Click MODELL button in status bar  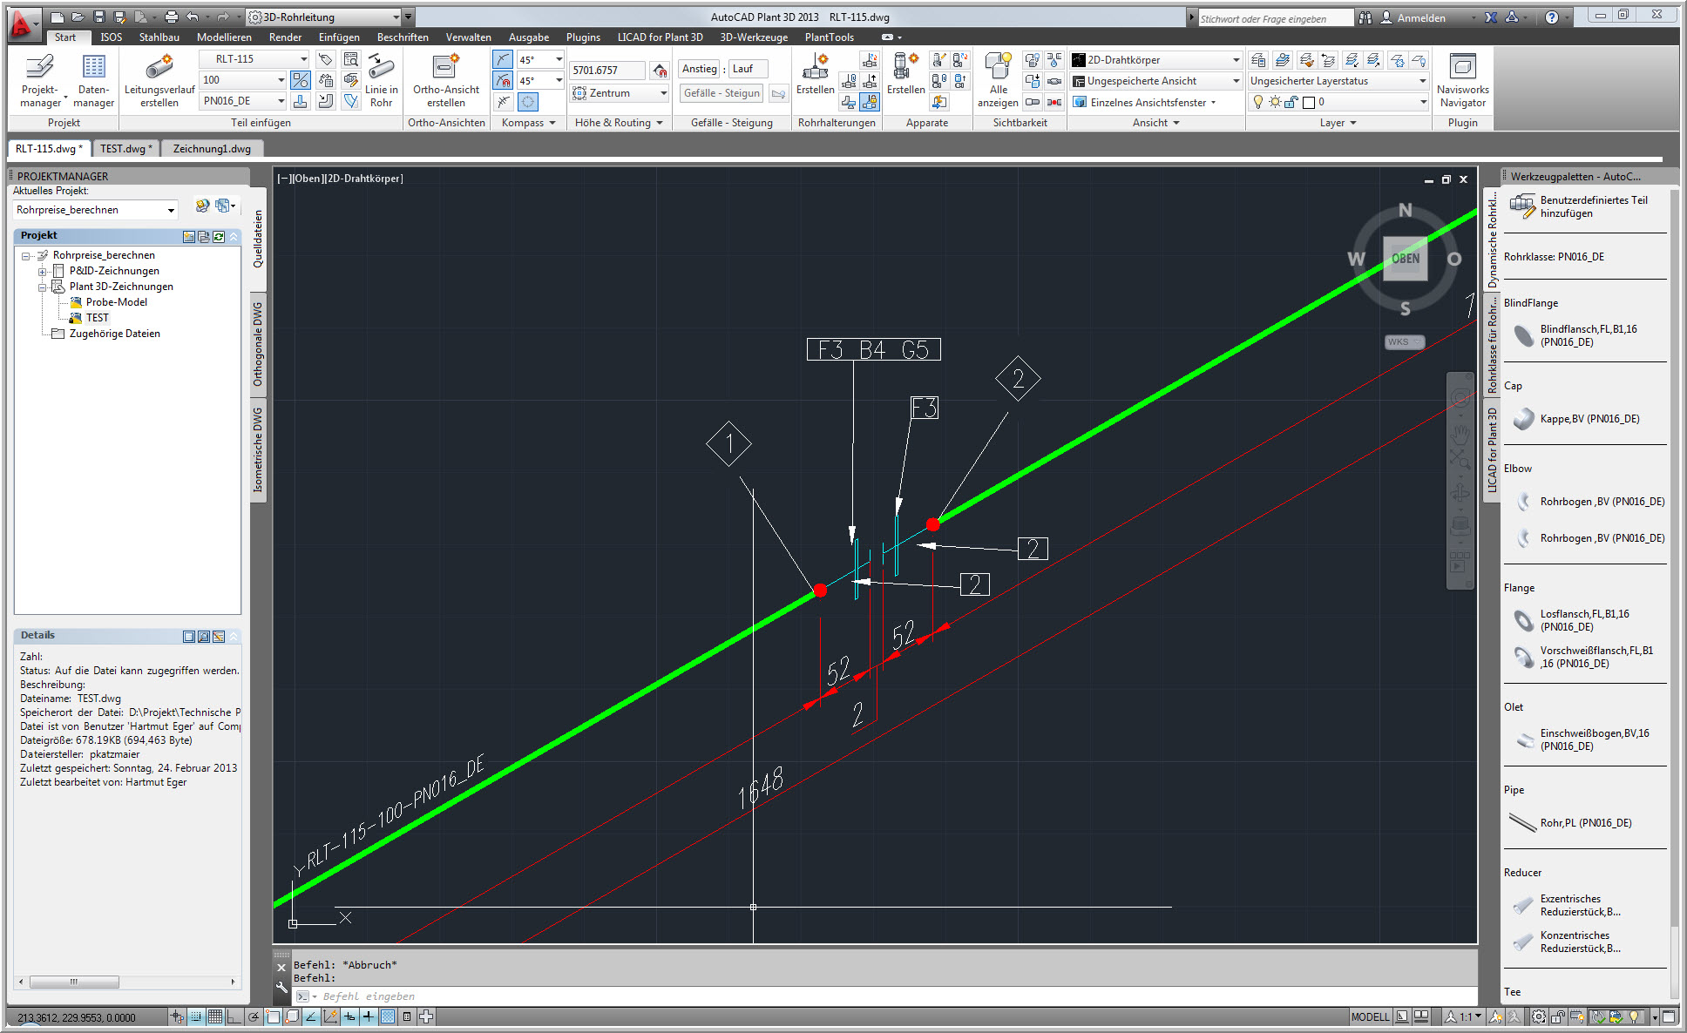coord(1370,1016)
